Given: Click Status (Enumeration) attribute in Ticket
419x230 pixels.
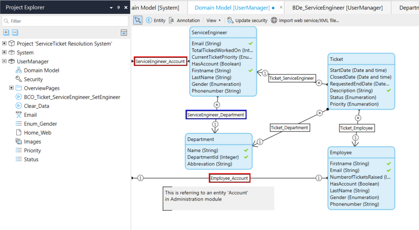Looking at the screenshot, I should pos(353,97).
